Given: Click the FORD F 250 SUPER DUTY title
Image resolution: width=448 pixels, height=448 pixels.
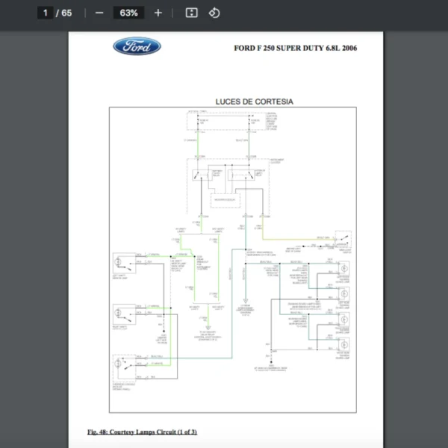Looking at the screenshot, I should tap(295, 48).
